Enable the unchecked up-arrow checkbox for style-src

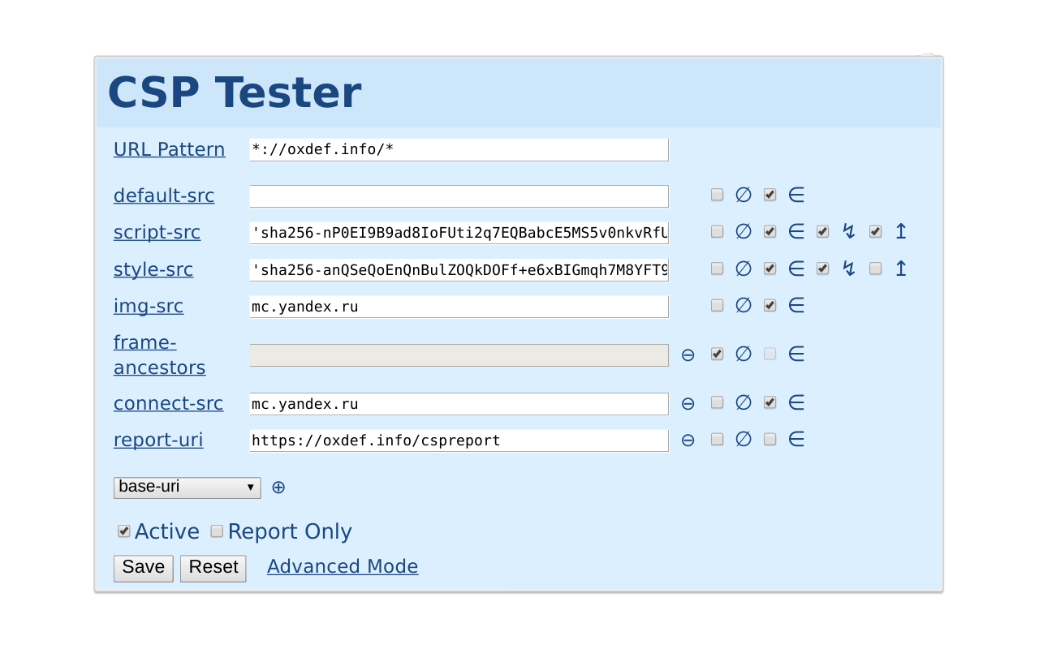[x=875, y=269]
